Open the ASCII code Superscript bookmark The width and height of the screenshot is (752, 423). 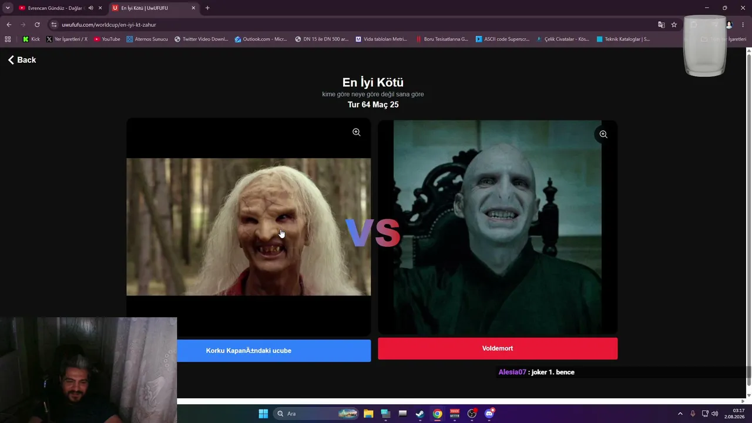pos(502,39)
